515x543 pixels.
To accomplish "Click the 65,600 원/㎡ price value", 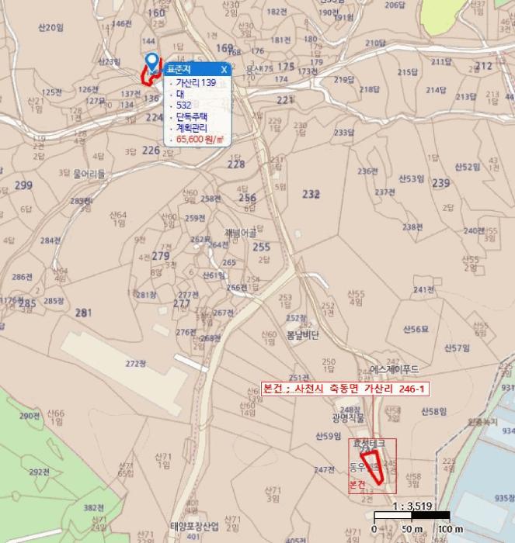I will (200, 139).
